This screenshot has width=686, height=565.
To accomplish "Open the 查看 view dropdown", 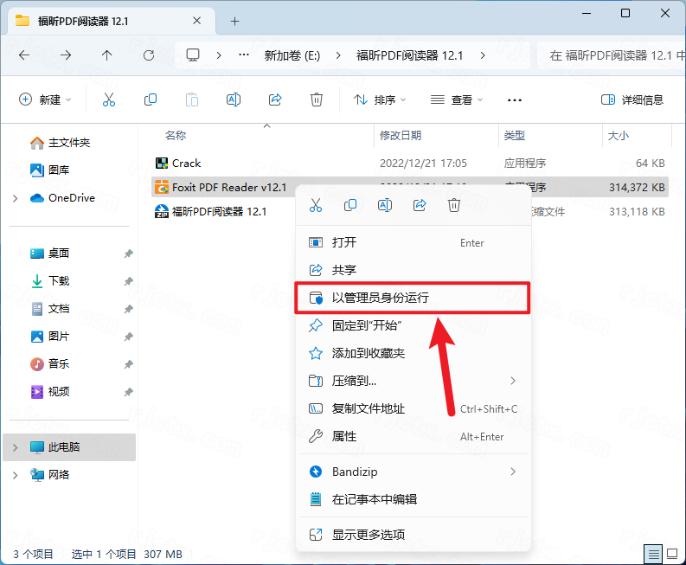I will click(x=457, y=100).
